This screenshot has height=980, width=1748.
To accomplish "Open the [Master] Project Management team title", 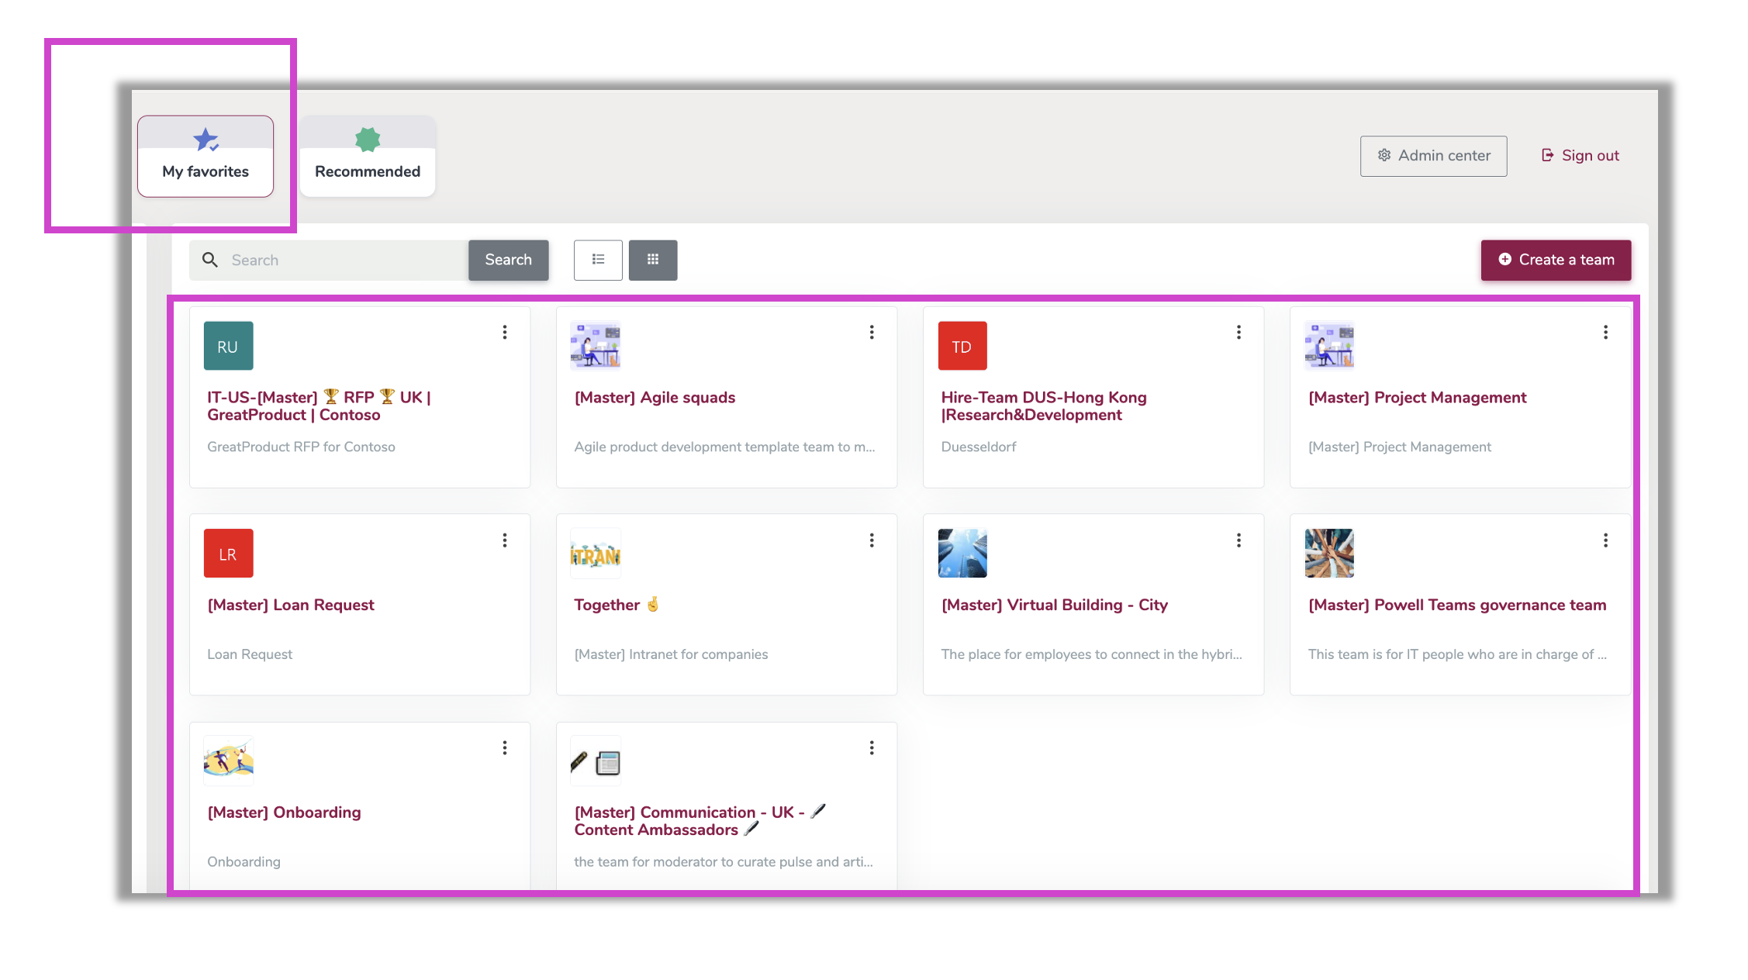I will coord(1417,398).
